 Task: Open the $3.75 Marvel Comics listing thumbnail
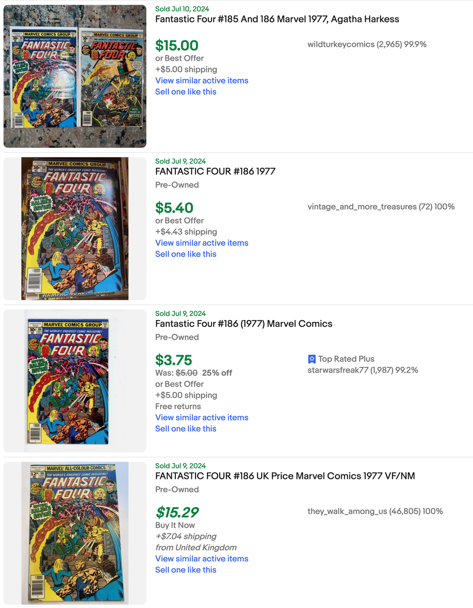[x=75, y=381]
